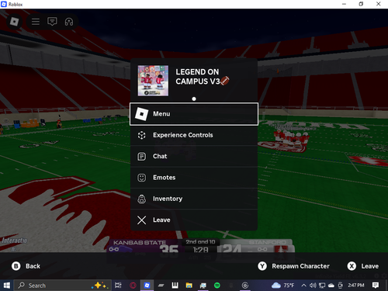Click the X icon beside Leave in list
The image size is (388, 291).
pos(141,220)
